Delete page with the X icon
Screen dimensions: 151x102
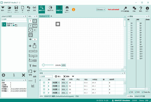pyautogui.click(x=23, y=75)
